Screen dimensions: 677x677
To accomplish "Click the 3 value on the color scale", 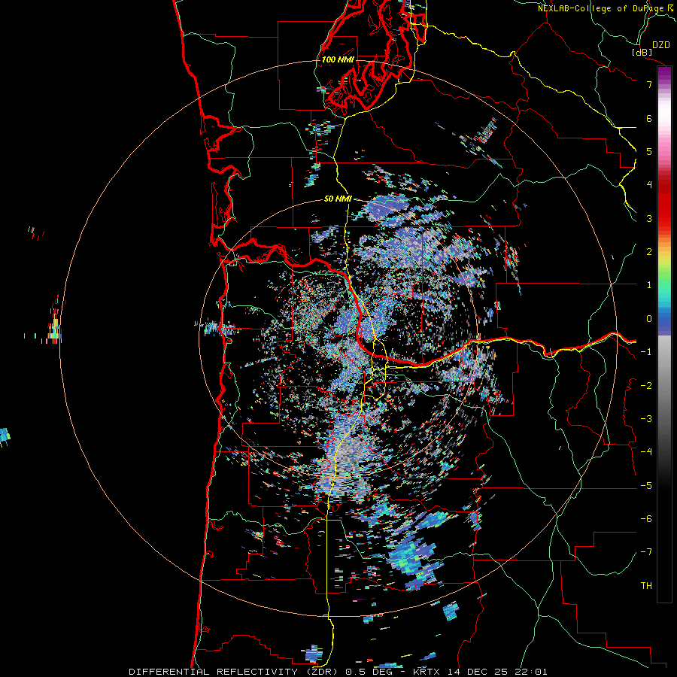I will click(x=649, y=218).
